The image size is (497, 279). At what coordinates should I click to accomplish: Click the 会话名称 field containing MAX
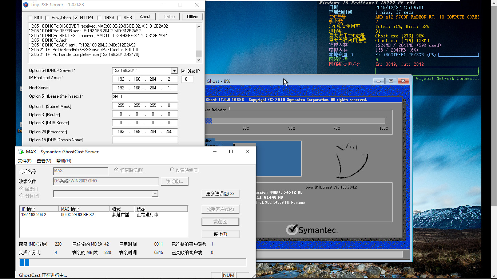pyautogui.click(x=81, y=171)
